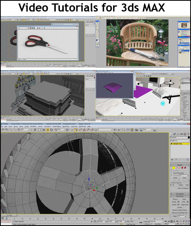Click the Pin Stack icon

click(172, 160)
